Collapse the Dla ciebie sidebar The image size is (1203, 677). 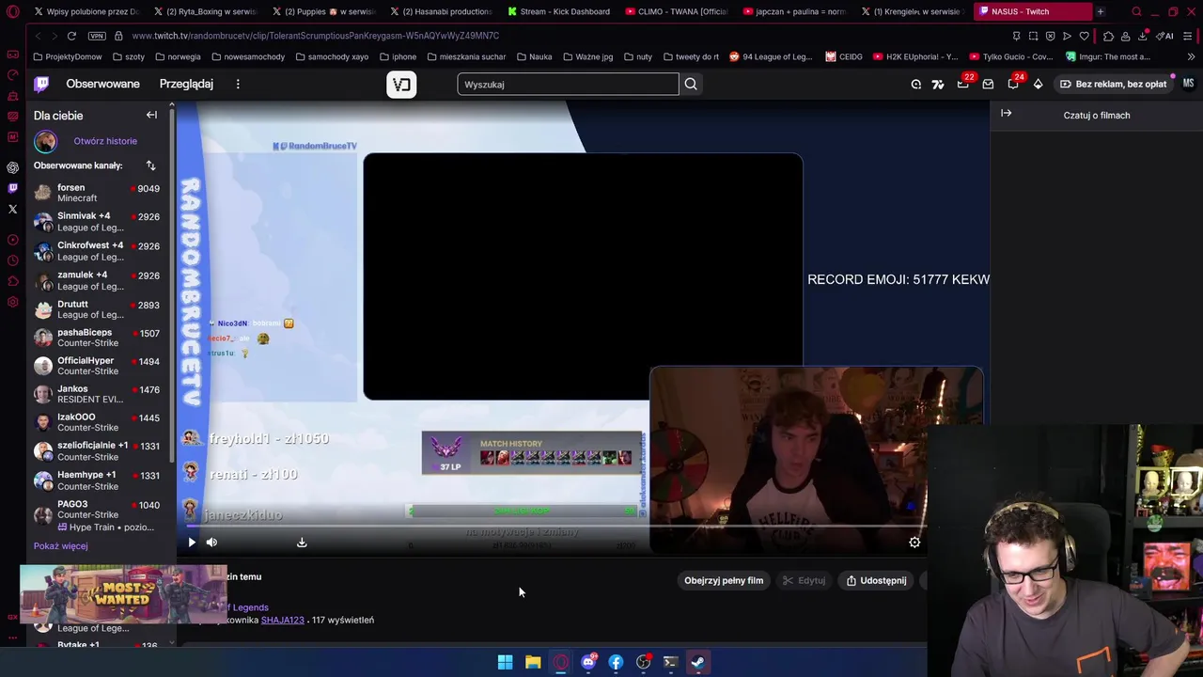[151, 115]
